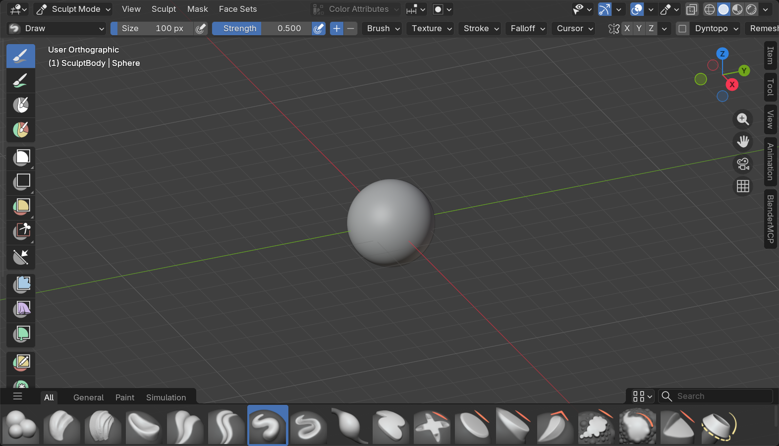Click the blue Z axis on navigation gizmo
The image size is (779, 446).
tap(723, 54)
